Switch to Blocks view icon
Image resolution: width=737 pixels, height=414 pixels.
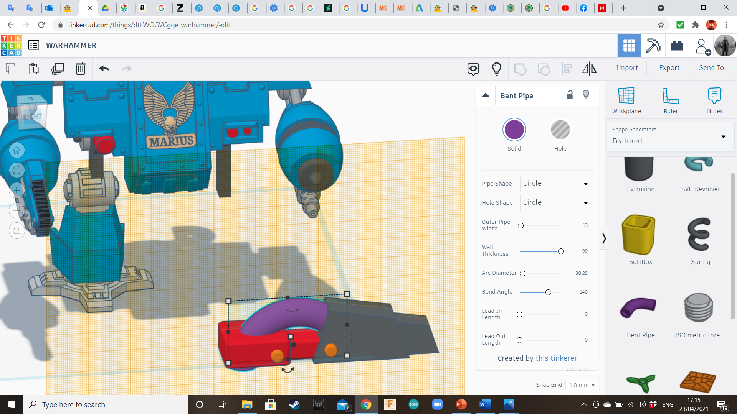(x=677, y=46)
